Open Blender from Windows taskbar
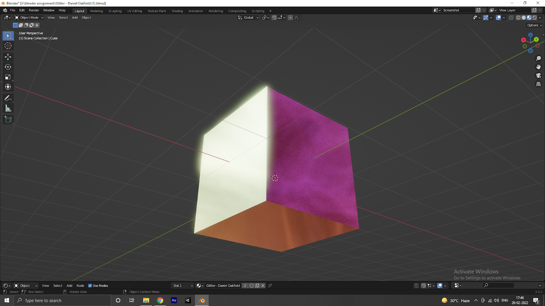The width and height of the screenshot is (545, 306). pyautogui.click(x=202, y=300)
